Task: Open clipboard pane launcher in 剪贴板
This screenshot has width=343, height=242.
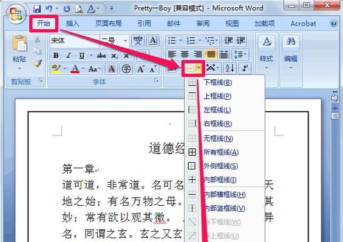Action: tap(41, 80)
